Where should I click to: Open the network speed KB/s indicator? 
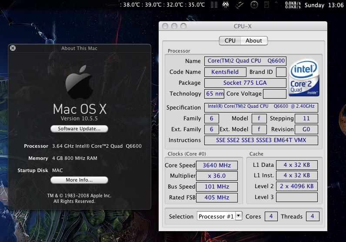[x=293, y=5]
